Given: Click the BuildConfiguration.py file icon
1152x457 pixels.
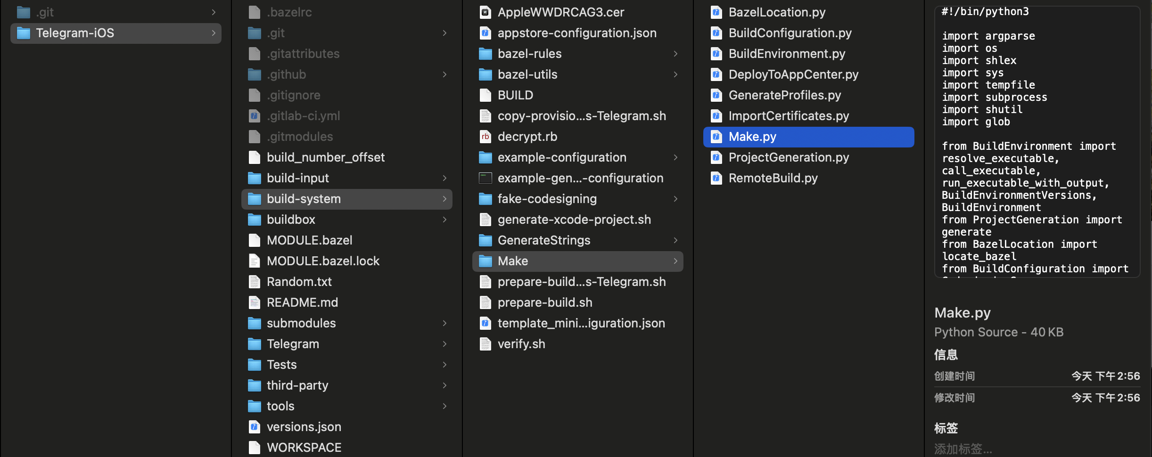Looking at the screenshot, I should pos(716,33).
